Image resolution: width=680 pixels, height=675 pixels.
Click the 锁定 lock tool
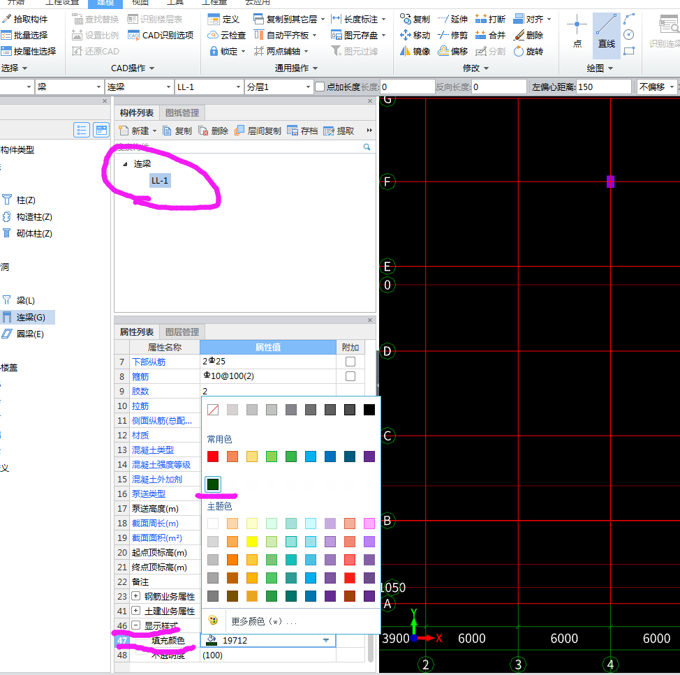click(x=228, y=51)
